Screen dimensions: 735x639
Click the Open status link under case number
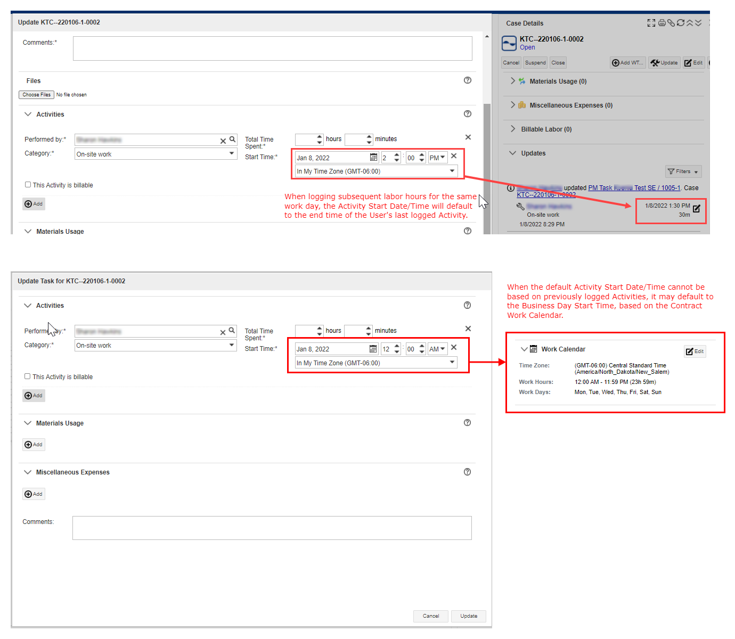pyautogui.click(x=527, y=47)
